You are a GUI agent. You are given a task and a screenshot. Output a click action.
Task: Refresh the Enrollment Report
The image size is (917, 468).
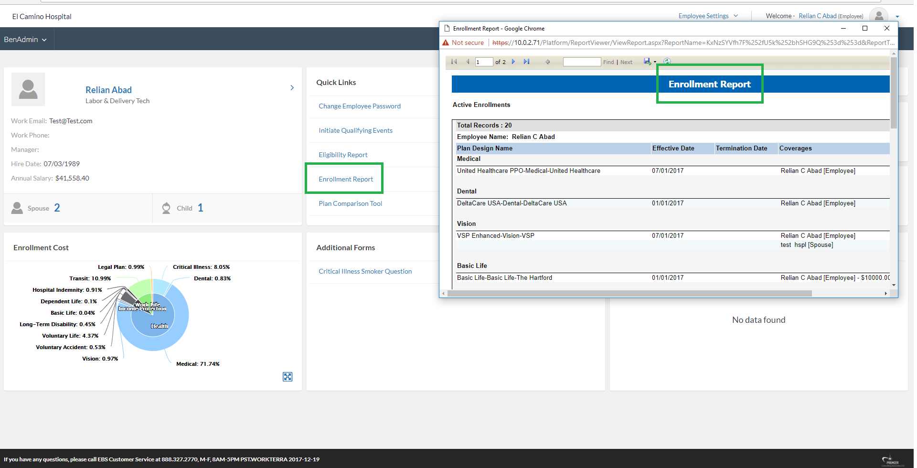(667, 62)
